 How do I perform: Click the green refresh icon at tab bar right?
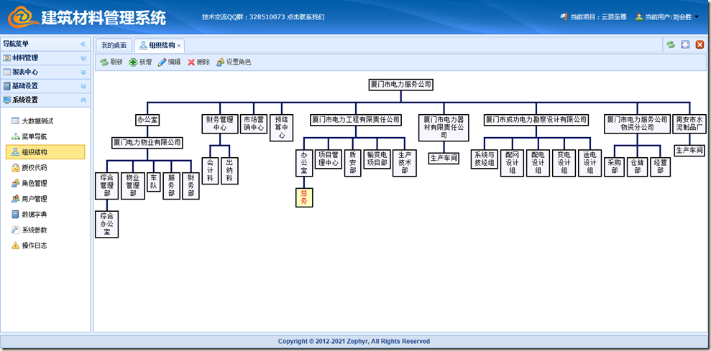[x=671, y=45]
